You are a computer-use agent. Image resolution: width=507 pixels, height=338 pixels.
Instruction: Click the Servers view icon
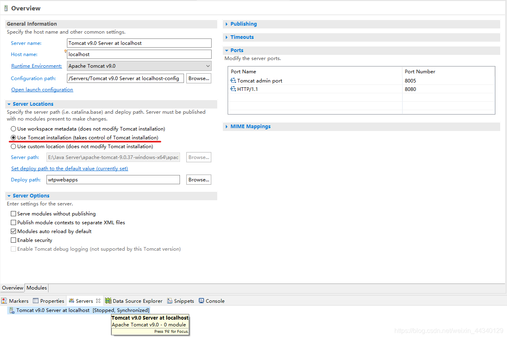[71, 301]
